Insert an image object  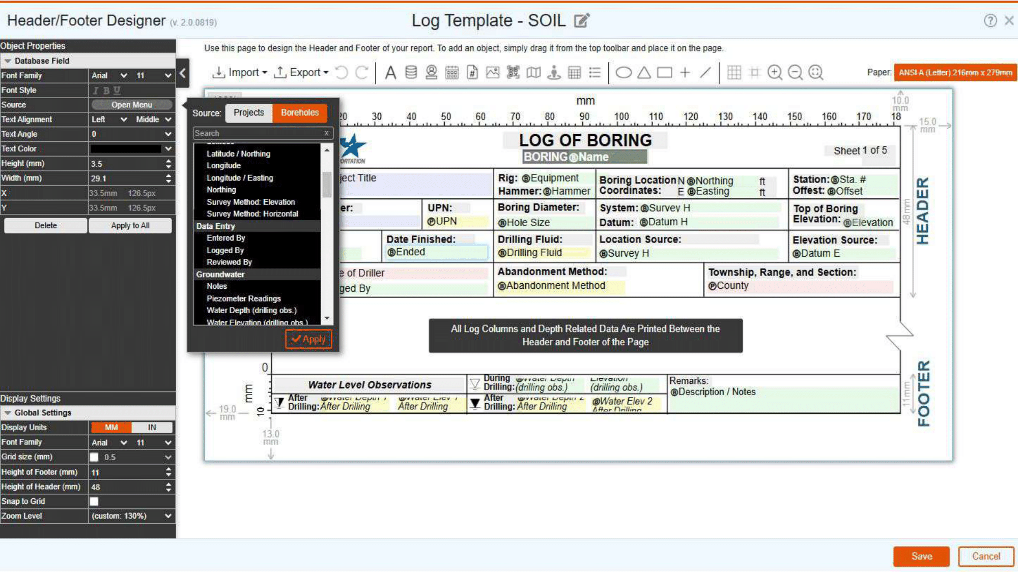coord(493,73)
